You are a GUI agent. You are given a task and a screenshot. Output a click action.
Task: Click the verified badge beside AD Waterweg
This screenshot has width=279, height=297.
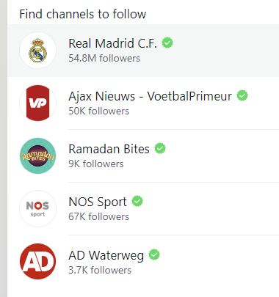click(154, 254)
